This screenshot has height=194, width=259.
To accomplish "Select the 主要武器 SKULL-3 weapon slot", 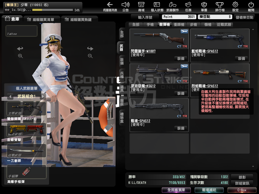I will (x=26, y=109).
